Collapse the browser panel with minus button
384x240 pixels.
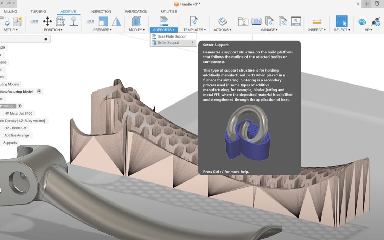(46, 39)
